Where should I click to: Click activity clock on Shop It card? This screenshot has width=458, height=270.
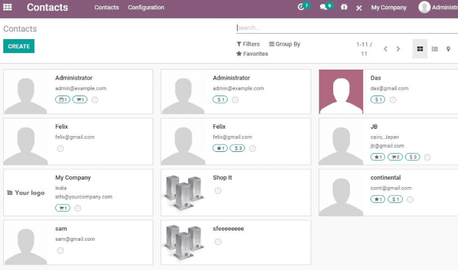[x=218, y=190]
